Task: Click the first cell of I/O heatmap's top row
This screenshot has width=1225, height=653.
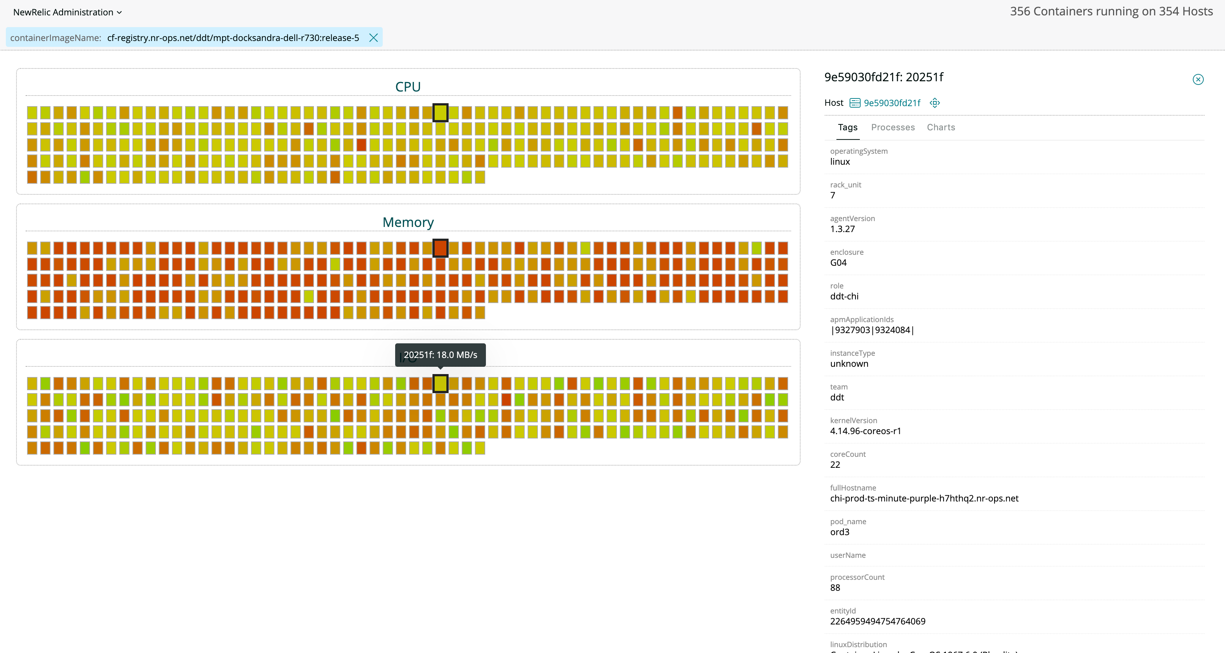Action: (32, 383)
